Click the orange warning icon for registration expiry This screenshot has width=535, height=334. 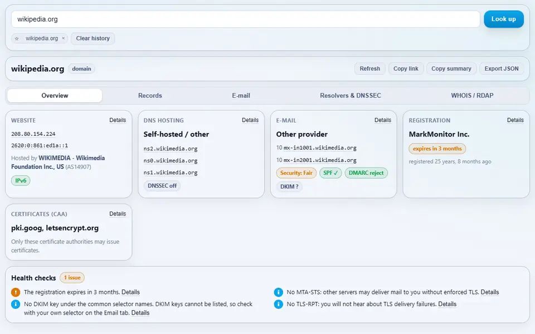click(x=16, y=292)
